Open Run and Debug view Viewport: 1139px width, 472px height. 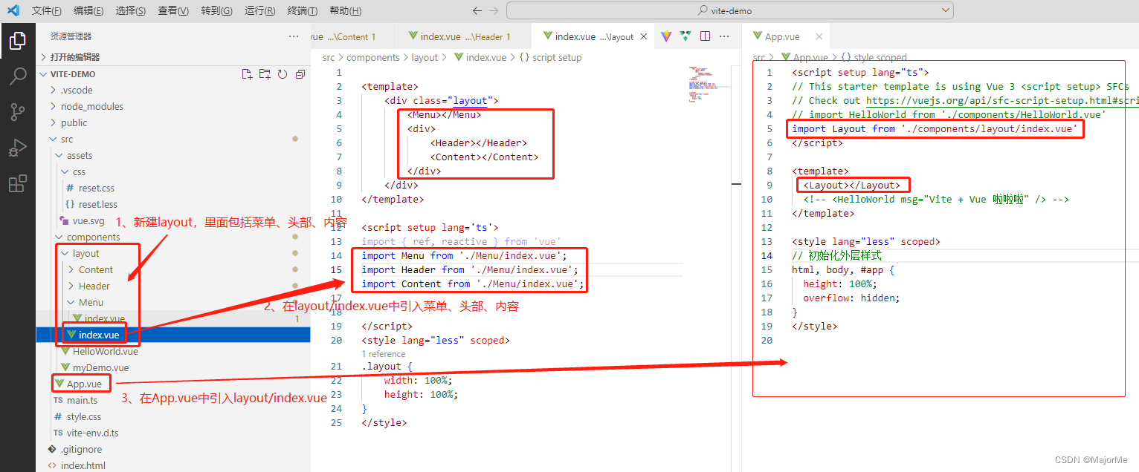[17, 148]
